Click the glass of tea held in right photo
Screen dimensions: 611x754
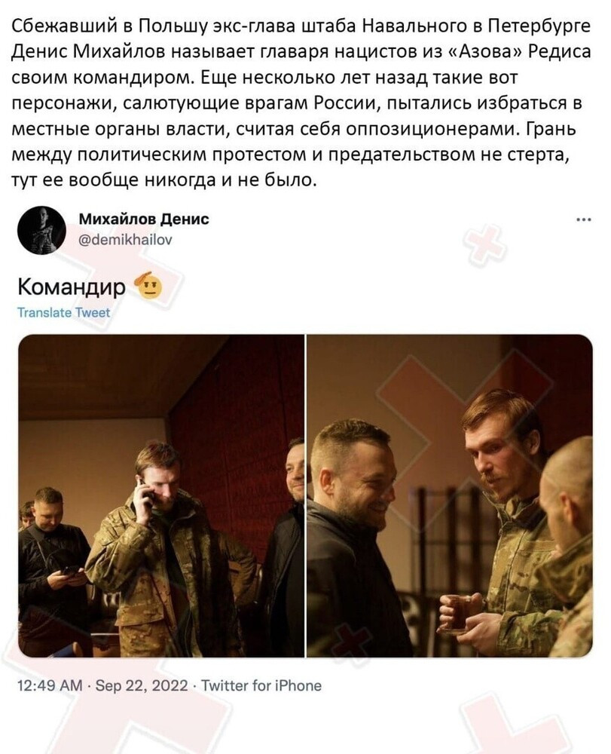pos(455,611)
